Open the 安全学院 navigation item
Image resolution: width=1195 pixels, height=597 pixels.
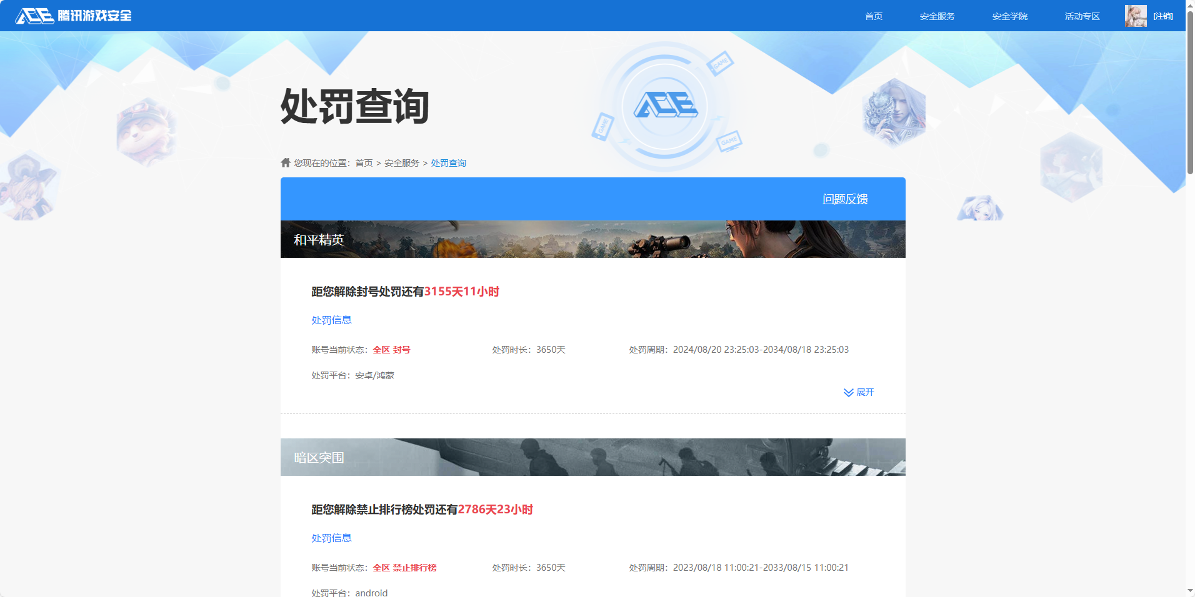click(1010, 16)
